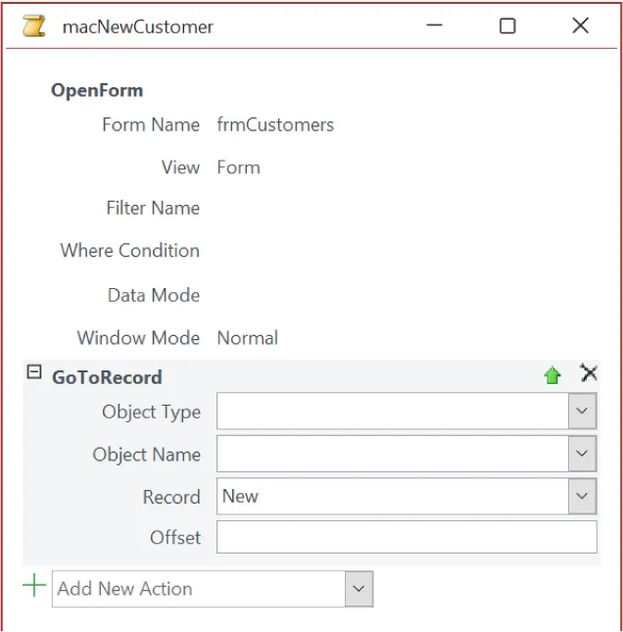The height and width of the screenshot is (632, 623).
Task: Move GoToRecord action up with green arrow
Action: coord(552,375)
